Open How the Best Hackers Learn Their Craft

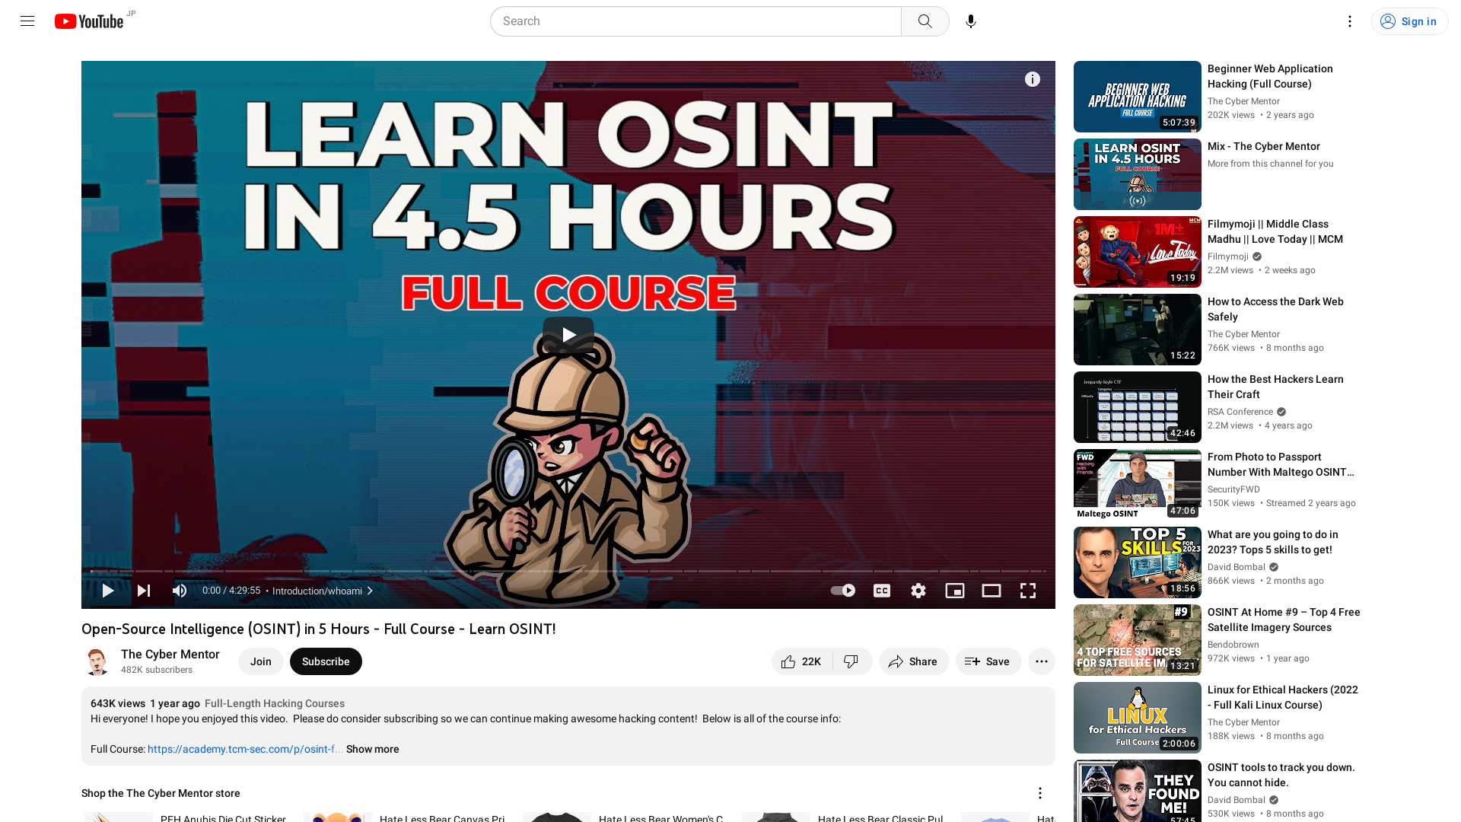coord(1275,387)
